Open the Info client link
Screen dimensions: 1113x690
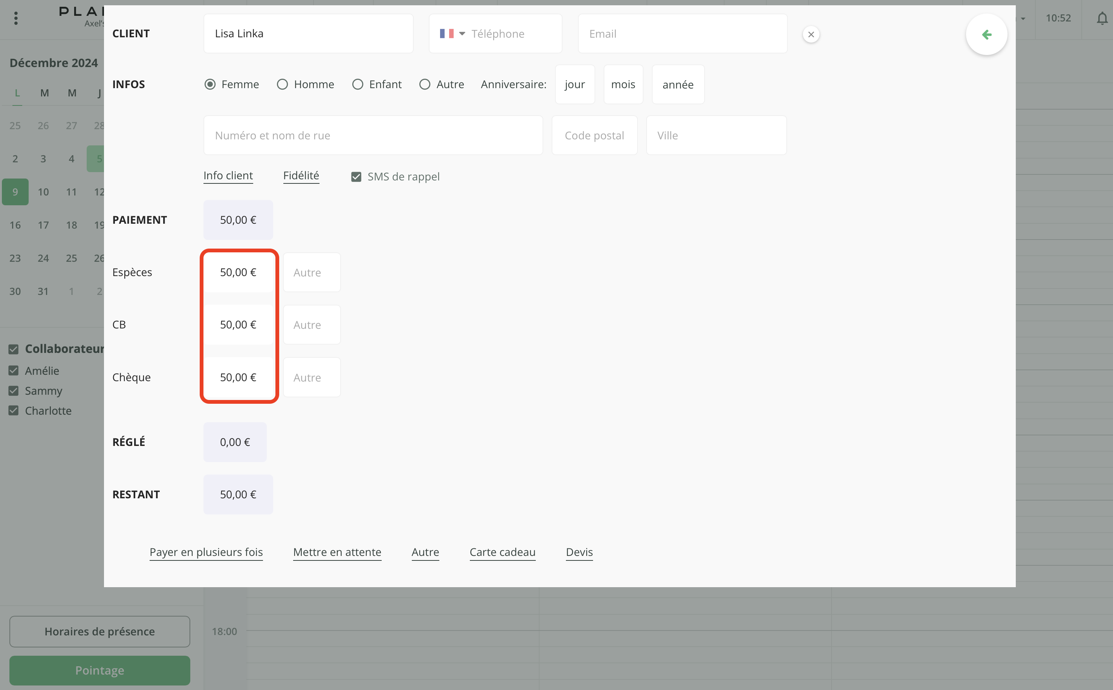pos(228,176)
